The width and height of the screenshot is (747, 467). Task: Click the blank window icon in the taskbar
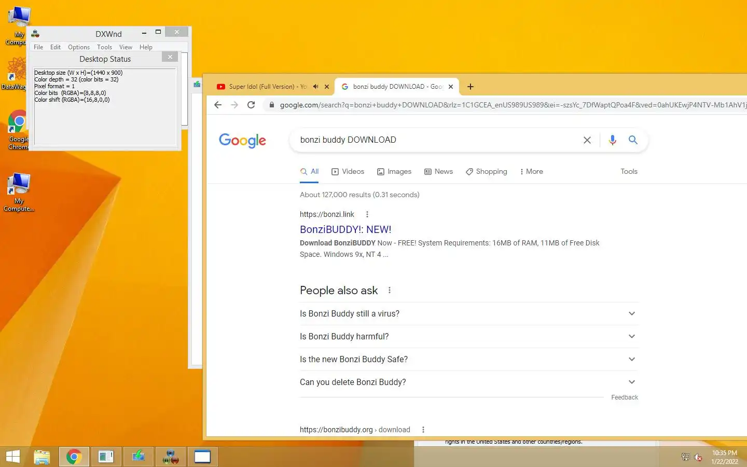(x=202, y=457)
